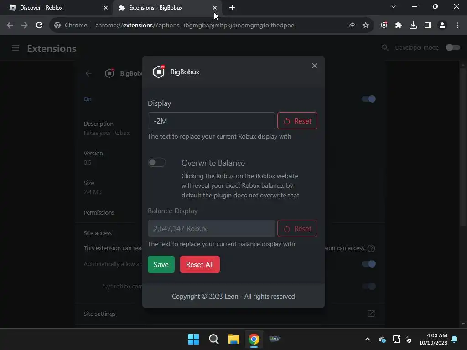
Task: Toggle the browser side panel
Action: pyautogui.click(x=428, y=26)
